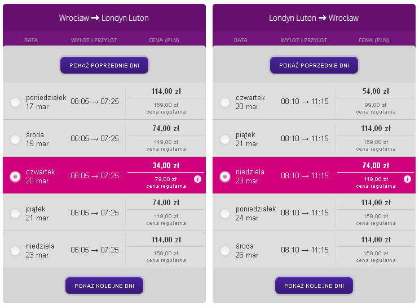Show previous days for Luton to Wrocław
The width and height of the screenshot is (419, 307).
[314, 65]
